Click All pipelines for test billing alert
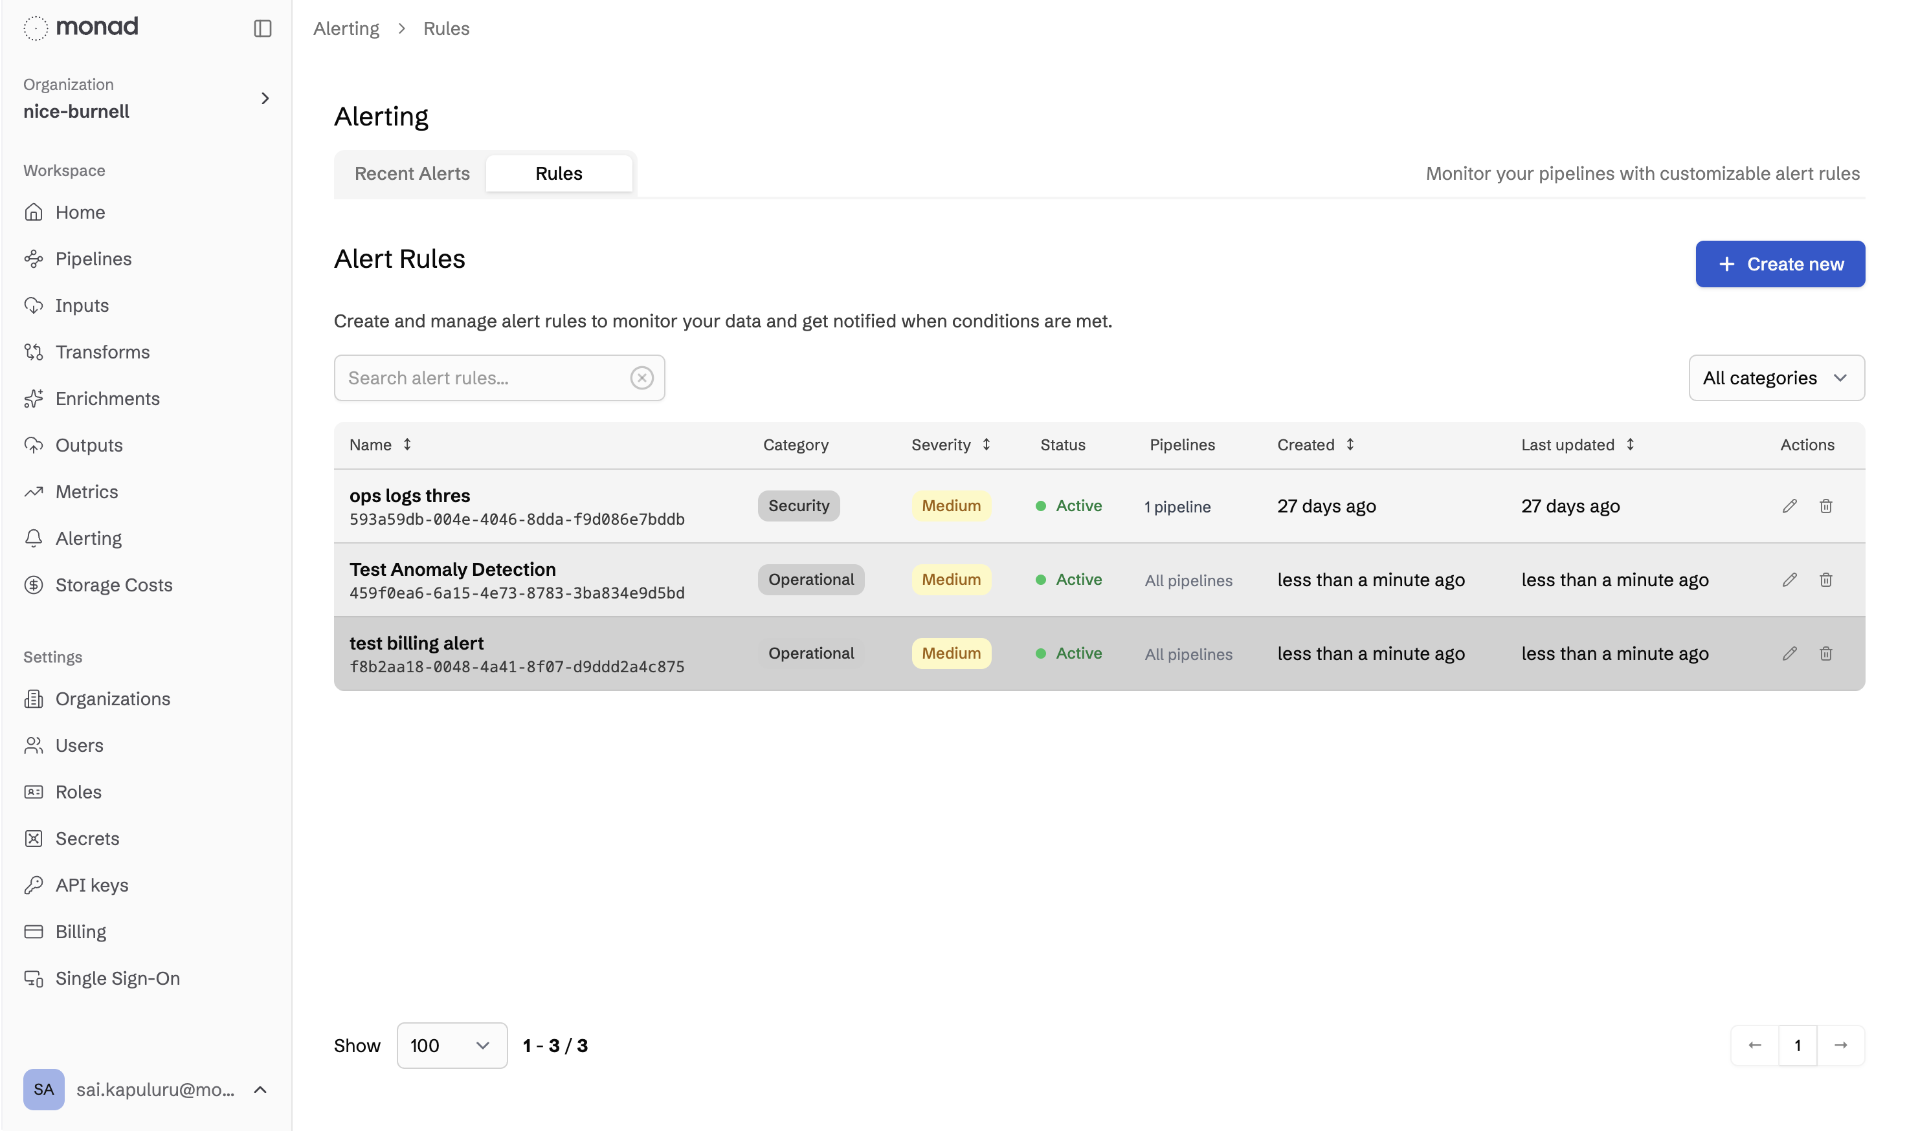Viewport: 1907px width, 1131px height. (1188, 654)
